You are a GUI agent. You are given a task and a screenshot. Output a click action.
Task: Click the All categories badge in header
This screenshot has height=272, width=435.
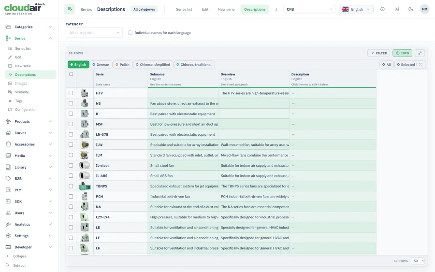144,9
